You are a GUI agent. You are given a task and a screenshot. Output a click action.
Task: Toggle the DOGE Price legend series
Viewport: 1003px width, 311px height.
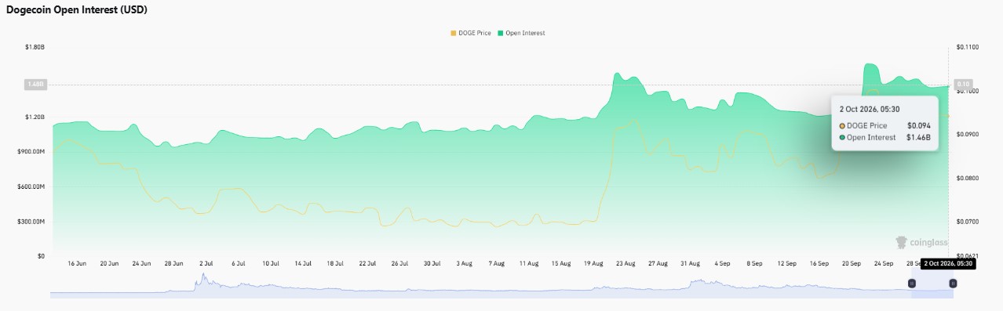(x=470, y=33)
